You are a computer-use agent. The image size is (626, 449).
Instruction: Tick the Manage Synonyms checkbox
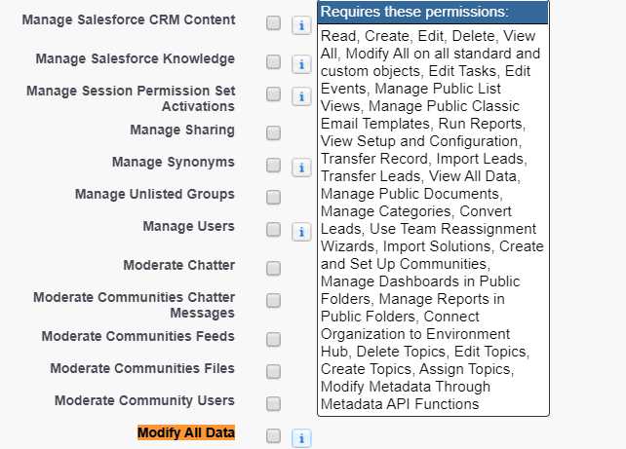coord(273,165)
